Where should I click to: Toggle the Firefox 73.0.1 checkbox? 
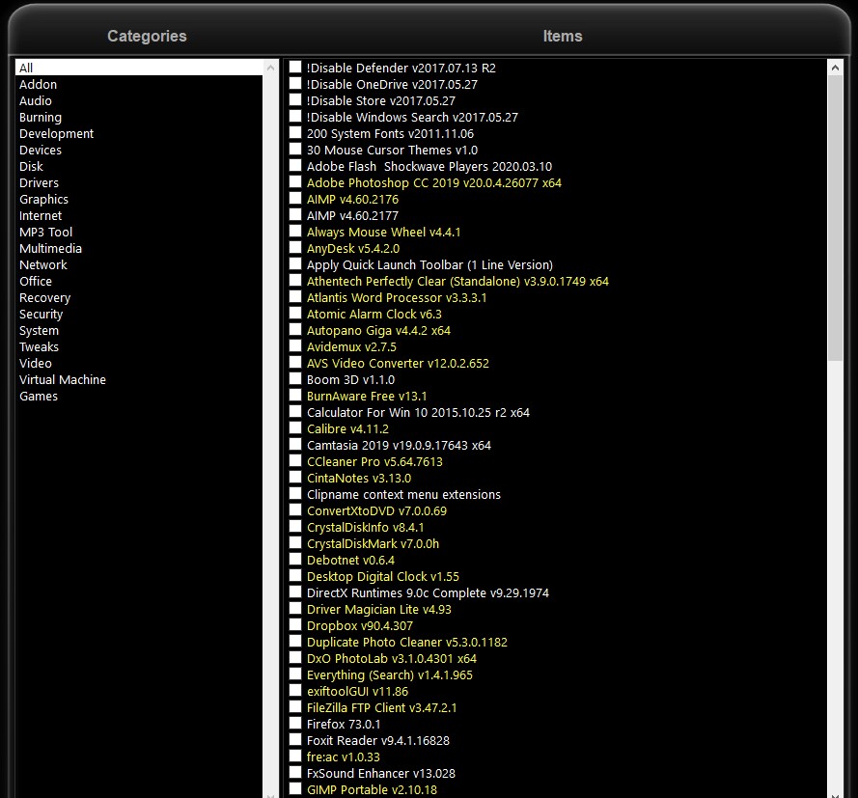[295, 723]
